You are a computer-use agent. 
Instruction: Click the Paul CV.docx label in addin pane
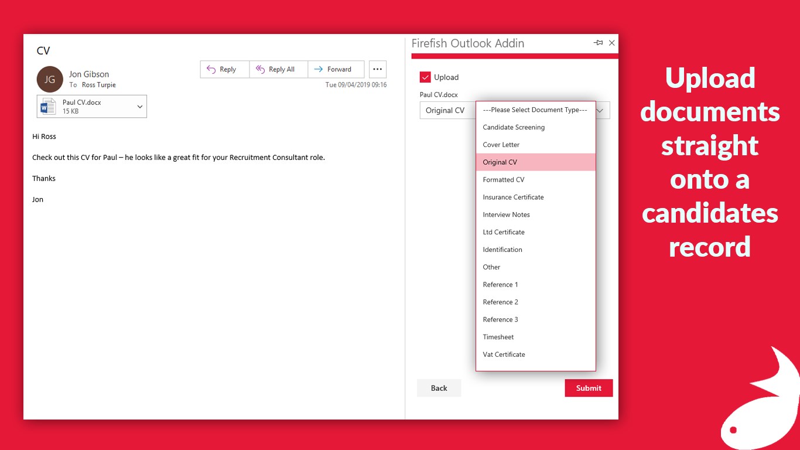[439, 94]
